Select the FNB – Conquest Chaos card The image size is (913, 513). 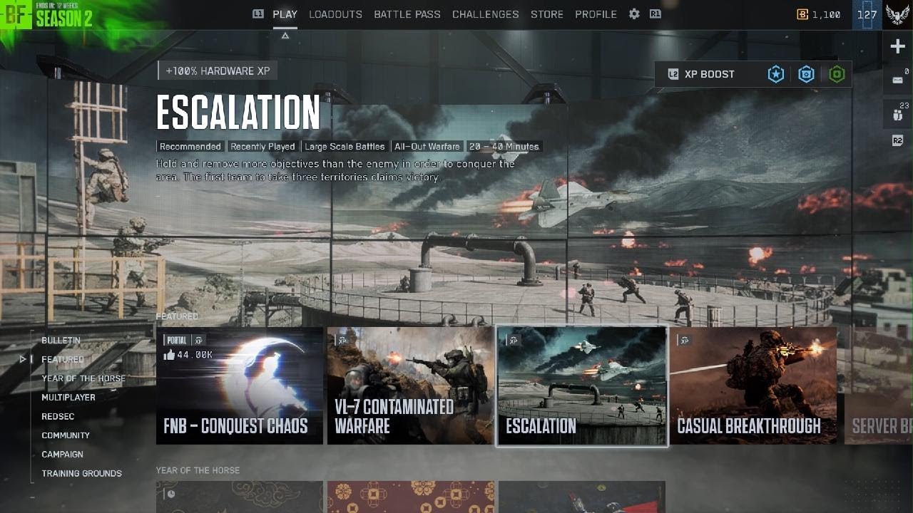240,385
